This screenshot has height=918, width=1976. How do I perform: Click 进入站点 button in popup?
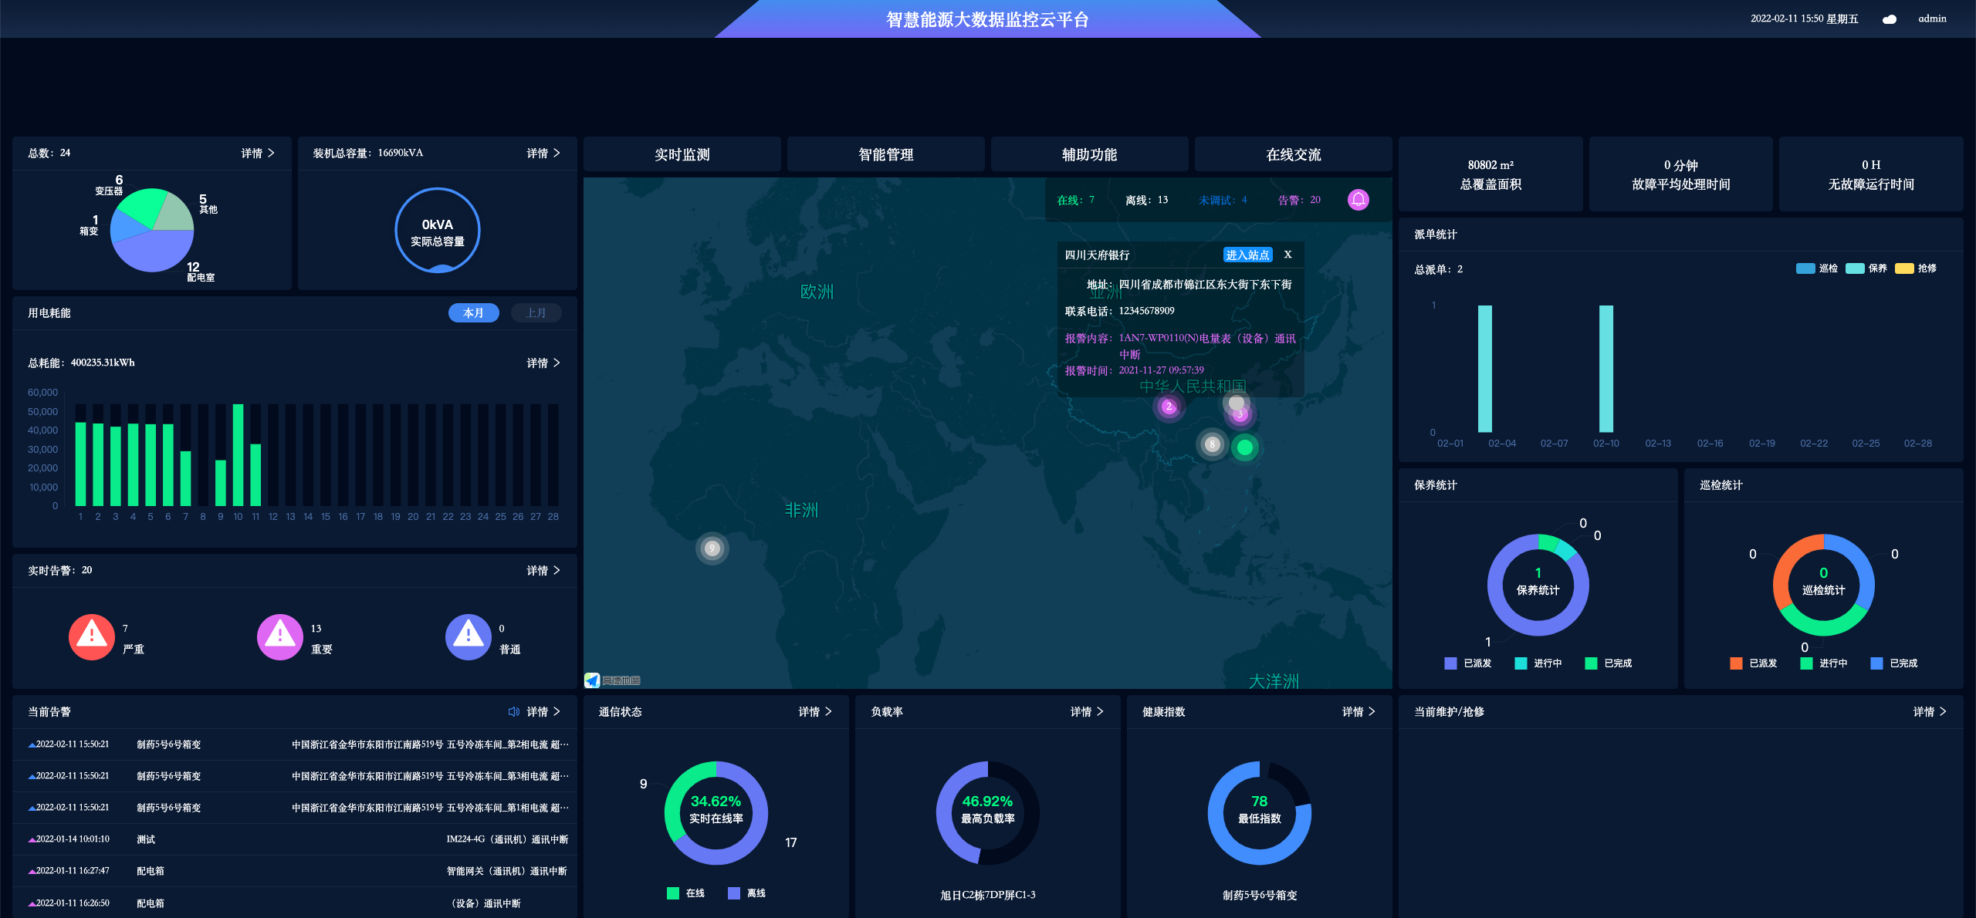pyautogui.click(x=1247, y=255)
